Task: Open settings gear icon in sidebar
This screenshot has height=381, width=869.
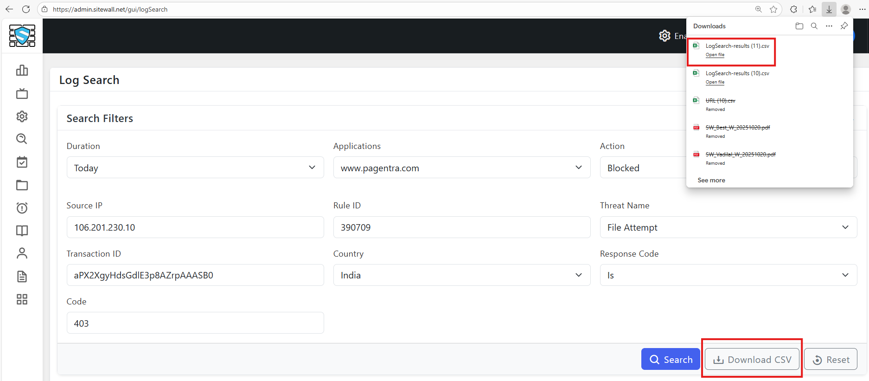Action: 22,116
